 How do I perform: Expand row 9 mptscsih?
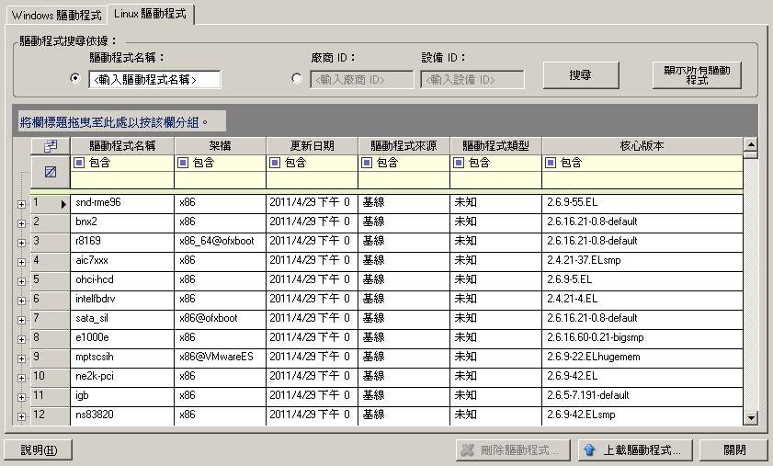[x=21, y=358]
